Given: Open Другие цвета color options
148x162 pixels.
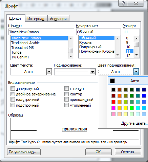Looking at the screenshot, I should pyautogui.click(x=134, y=123).
